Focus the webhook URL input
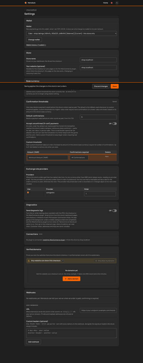 [x=98, y=311]
